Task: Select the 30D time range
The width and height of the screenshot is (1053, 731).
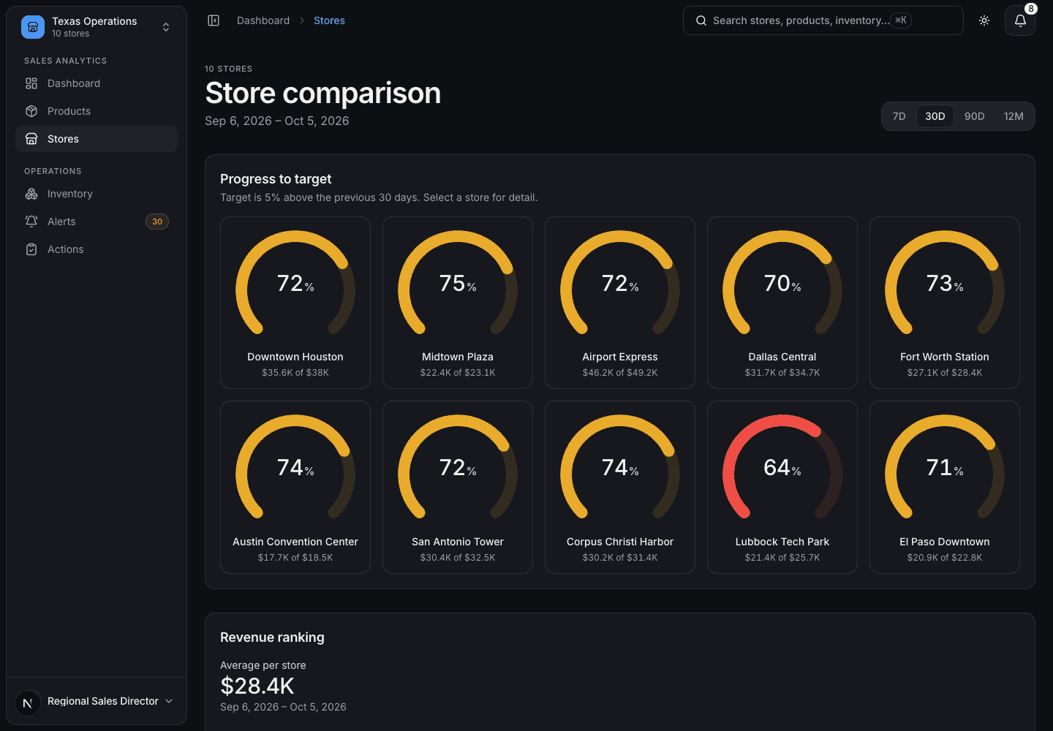Action: [x=935, y=116]
